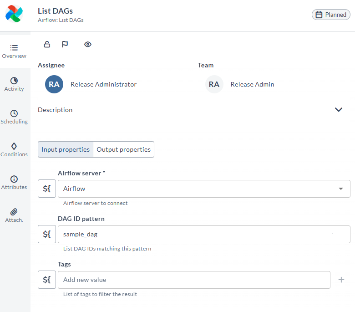Click the Airflow pinwheel logo
The image size is (355, 312).
[x=14, y=14]
